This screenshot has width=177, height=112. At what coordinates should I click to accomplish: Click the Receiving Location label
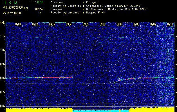[66, 6]
